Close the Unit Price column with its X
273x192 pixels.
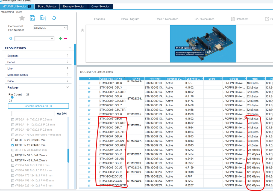pos(202,79)
